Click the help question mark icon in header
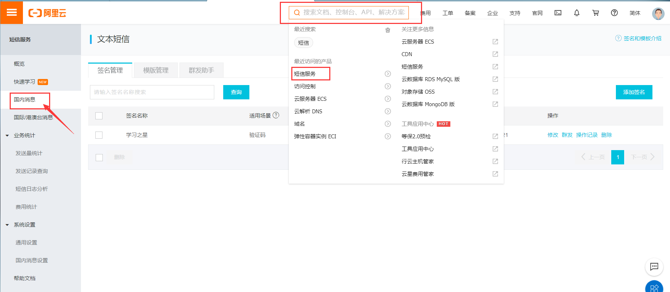This screenshot has width=670, height=292. click(614, 13)
